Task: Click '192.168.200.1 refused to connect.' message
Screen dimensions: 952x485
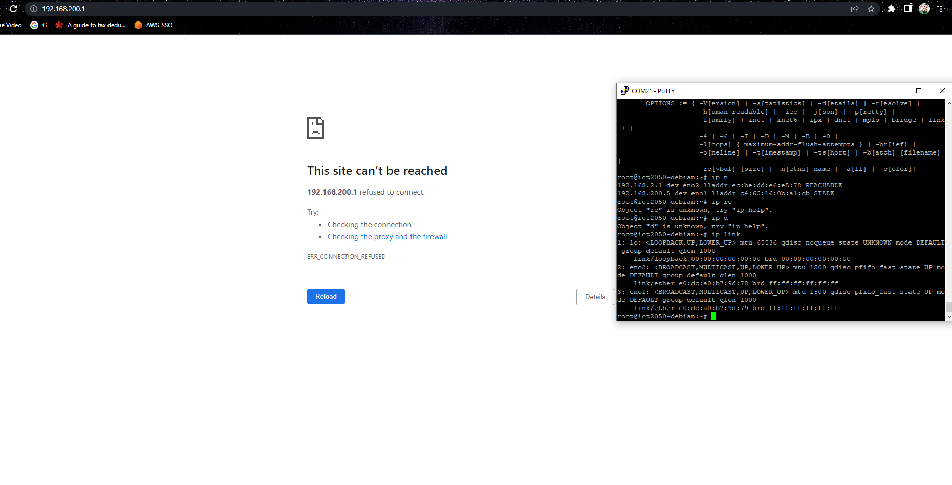Action: (x=366, y=192)
